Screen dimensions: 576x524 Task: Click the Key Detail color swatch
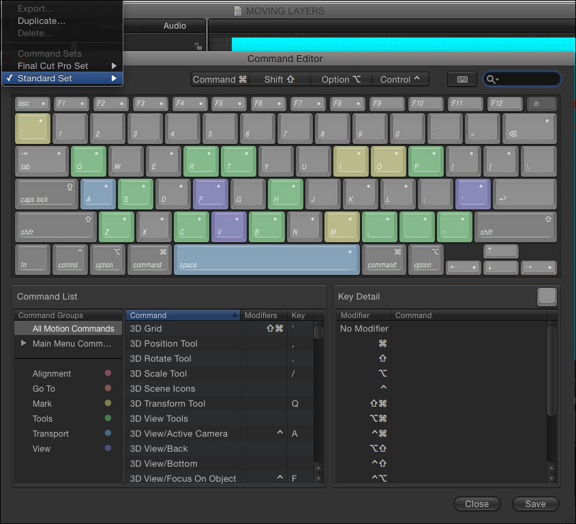tap(547, 297)
